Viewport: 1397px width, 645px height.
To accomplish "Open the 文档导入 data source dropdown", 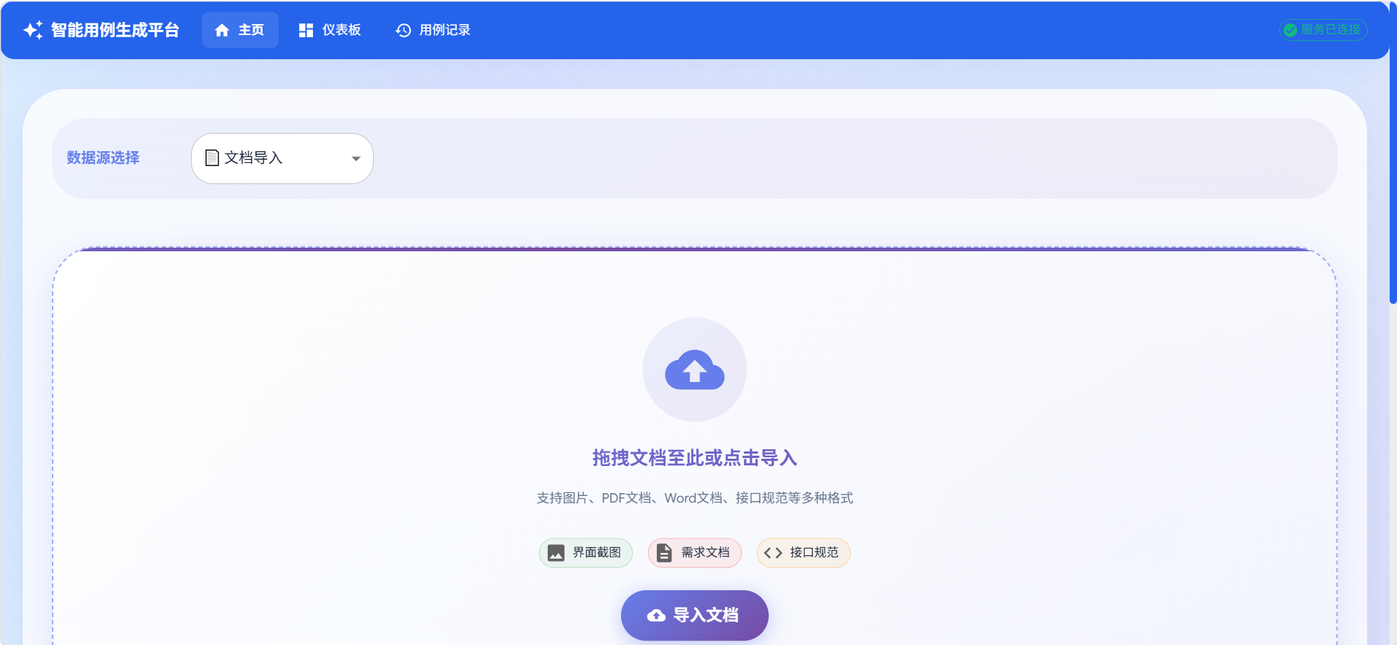I will (282, 159).
